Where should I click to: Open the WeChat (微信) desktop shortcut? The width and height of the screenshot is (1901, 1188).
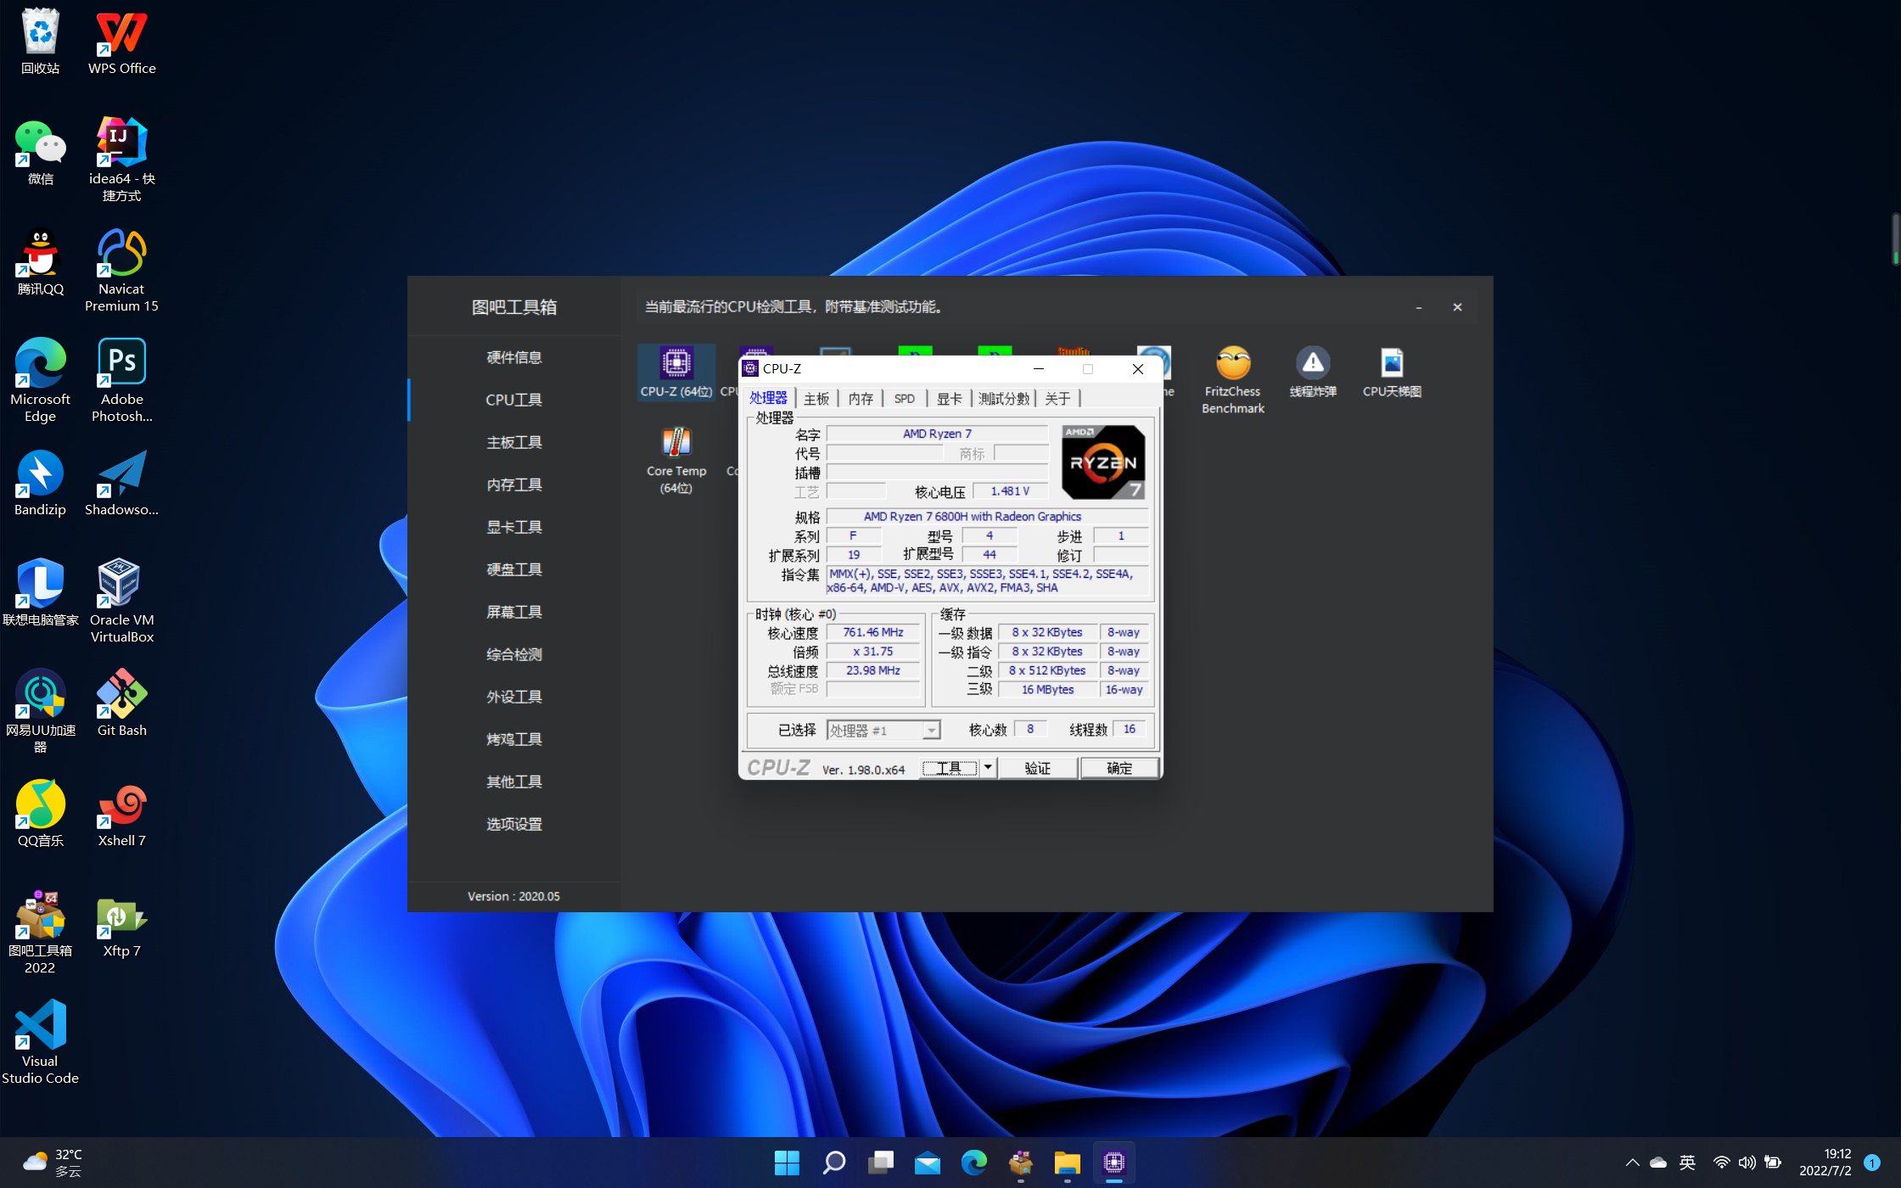pyautogui.click(x=40, y=153)
